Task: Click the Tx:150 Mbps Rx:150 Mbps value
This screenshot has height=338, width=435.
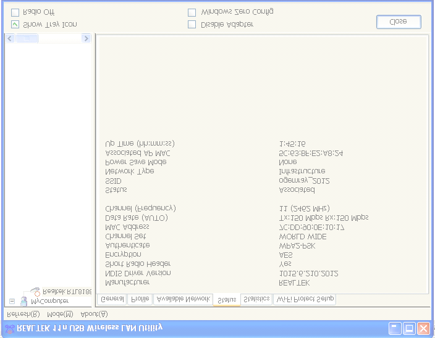Action: (324, 218)
